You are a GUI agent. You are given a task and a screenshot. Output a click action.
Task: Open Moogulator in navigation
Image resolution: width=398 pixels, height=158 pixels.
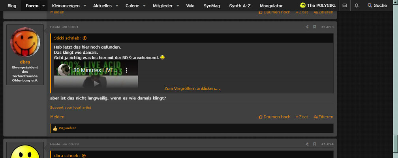pos(271,6)
